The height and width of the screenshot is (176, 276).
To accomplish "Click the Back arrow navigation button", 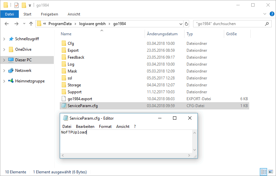I will coord(7,24).
